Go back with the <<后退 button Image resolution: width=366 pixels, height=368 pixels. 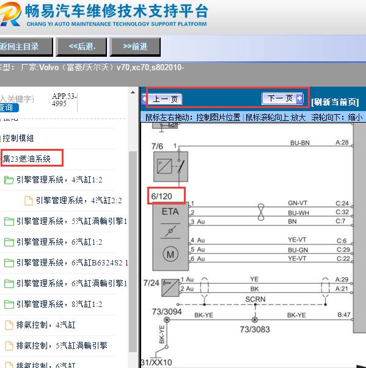tap(81, 47)
